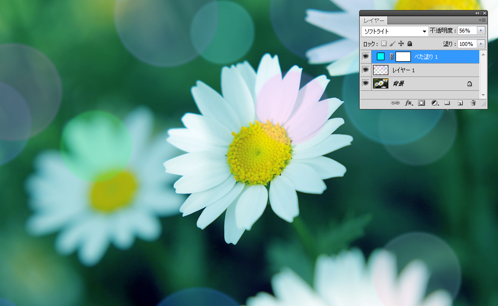Select the レイヤー 1 layer name
The image size is (498, 306).
(403, 70)
